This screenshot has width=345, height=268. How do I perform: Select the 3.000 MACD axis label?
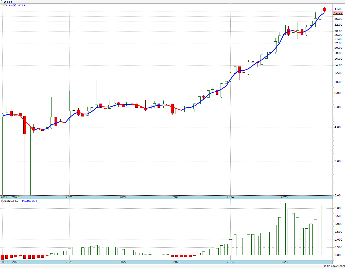(338, 208)
